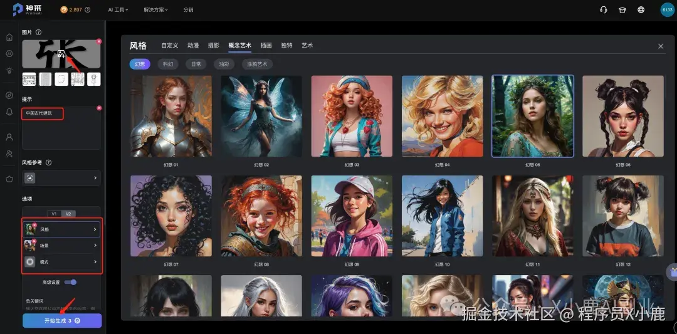Click help icon beside 图片 label
The width and height of the screenshot is (677, 334).
click(x=38, y=33)
